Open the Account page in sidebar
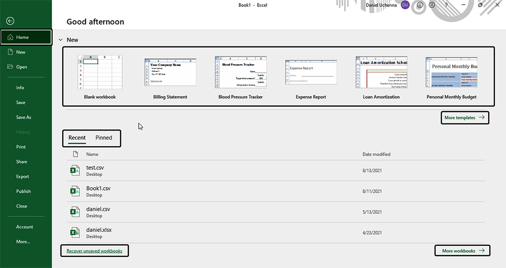The image size is (506, 268). (24, 227)
